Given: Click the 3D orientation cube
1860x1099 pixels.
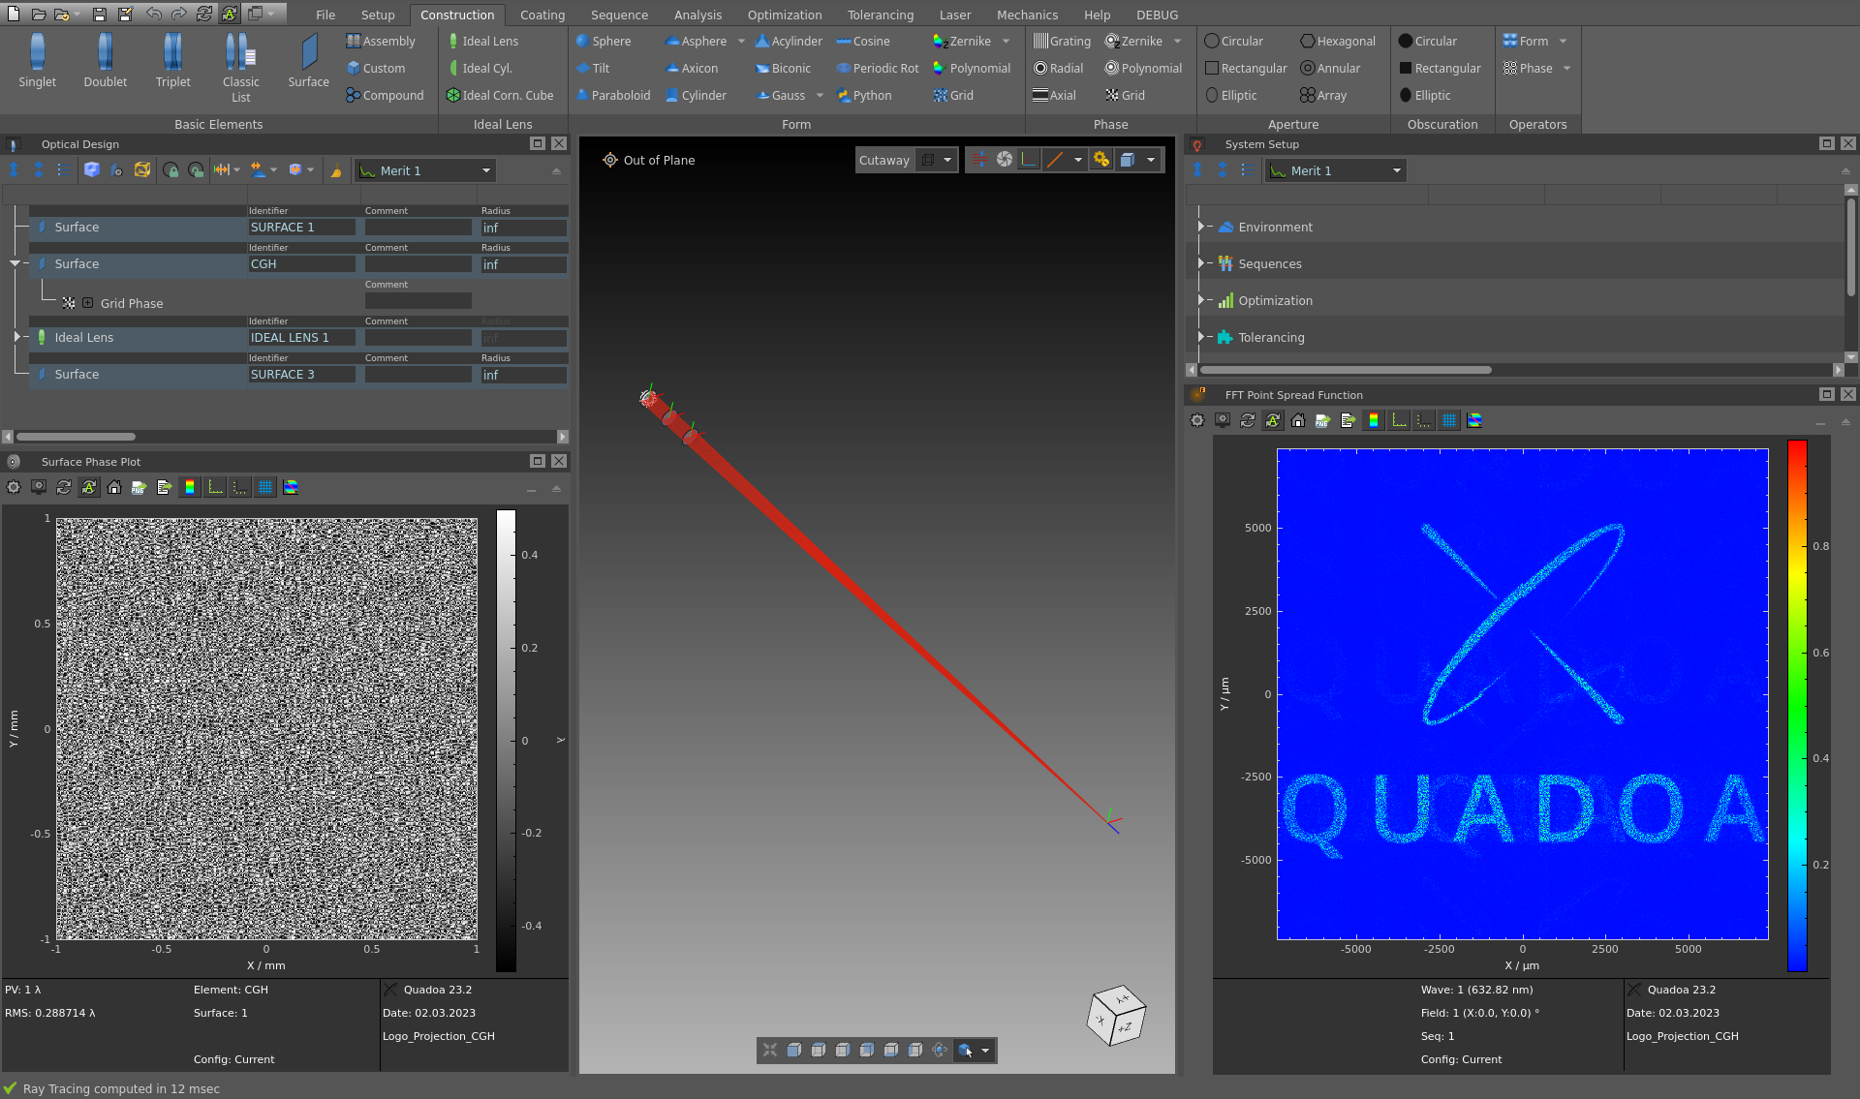Looking at the screenshot, I should point(1116,1015).
